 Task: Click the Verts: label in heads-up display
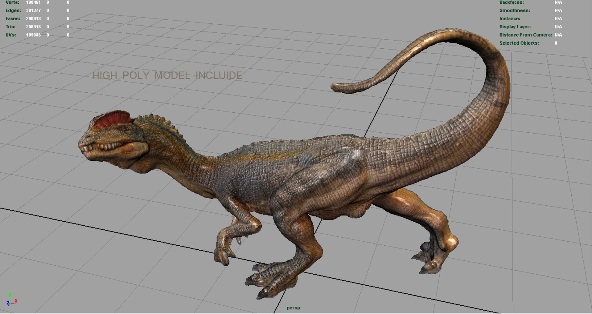tap(12, 2)
